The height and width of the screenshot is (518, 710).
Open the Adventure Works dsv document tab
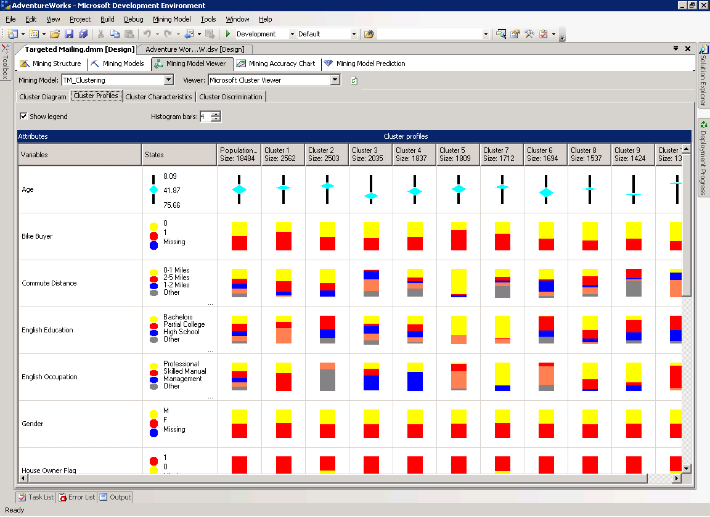click(x=195, y=49)
